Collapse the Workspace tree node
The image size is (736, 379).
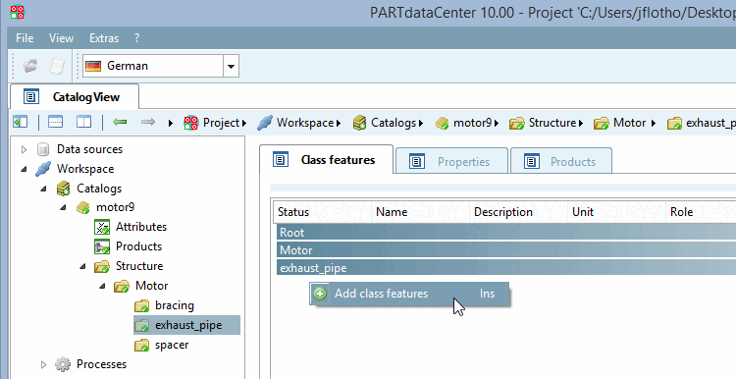(24, 169)
